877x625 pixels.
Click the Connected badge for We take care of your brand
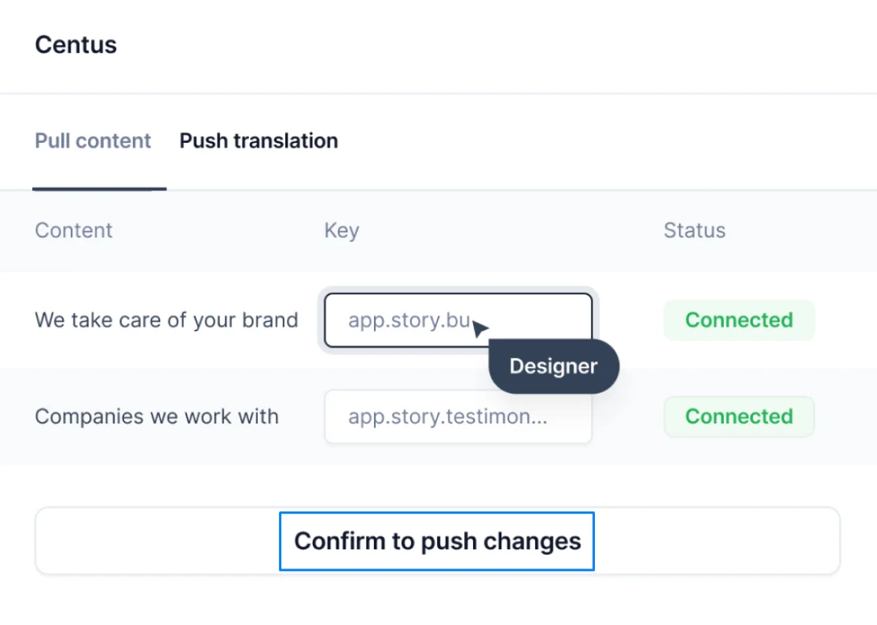[x=738, y=320]
